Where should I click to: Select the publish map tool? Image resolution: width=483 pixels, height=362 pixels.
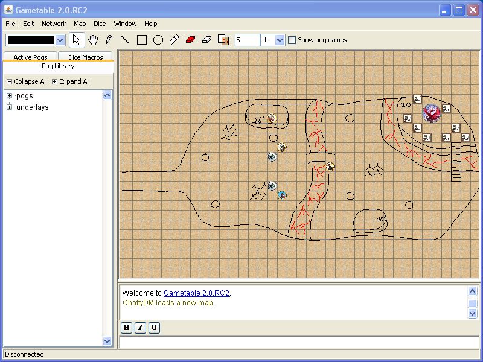[223, 40]
